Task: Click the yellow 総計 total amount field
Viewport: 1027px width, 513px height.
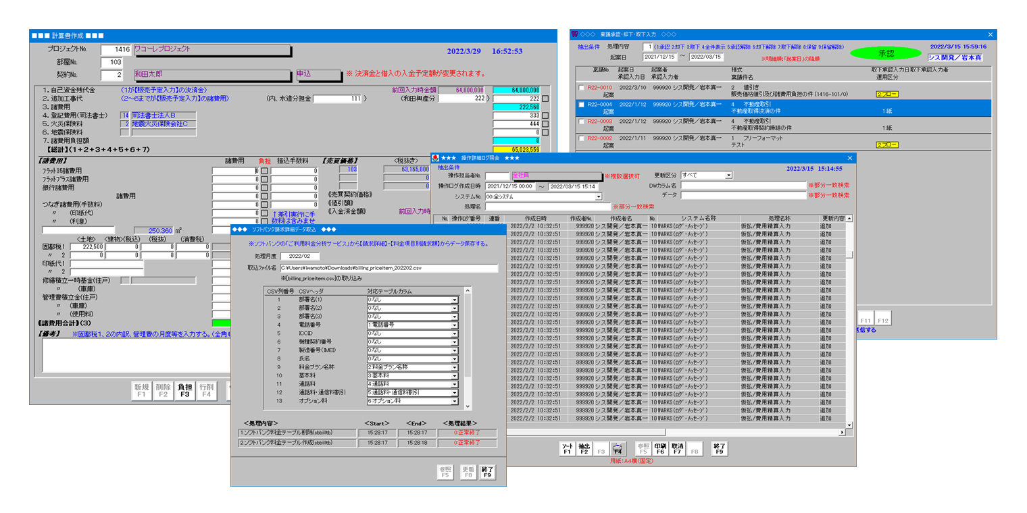Action: [516, 150]
